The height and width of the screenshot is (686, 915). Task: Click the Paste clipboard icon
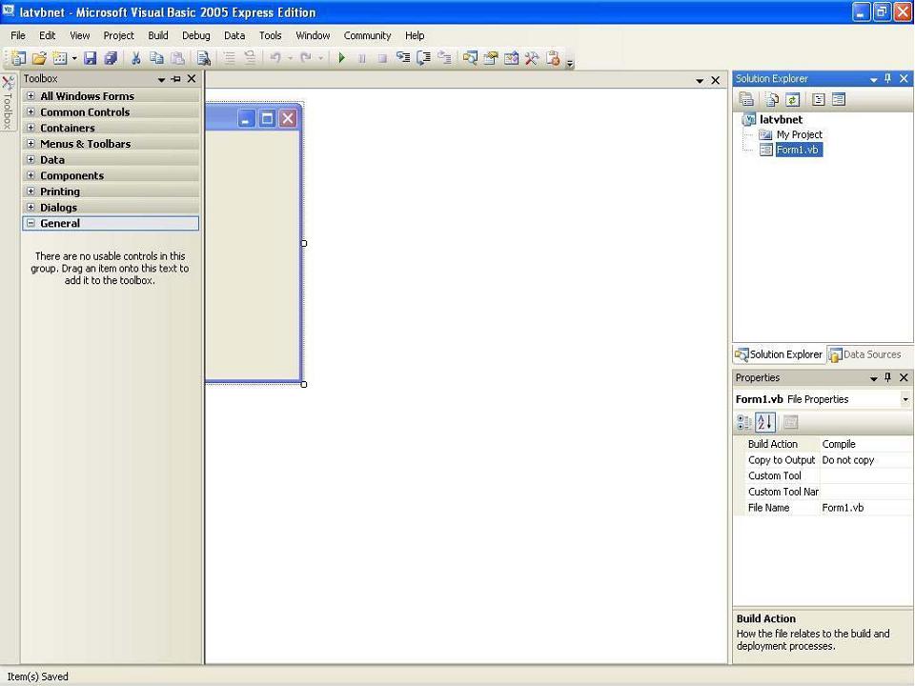point(177,58)
